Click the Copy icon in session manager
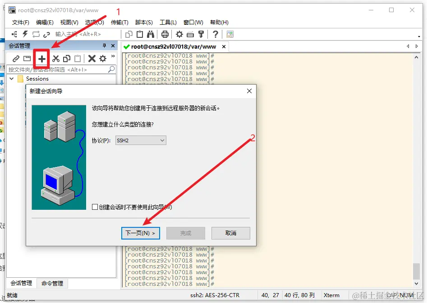The height and width of the screenshot is (303, 427). [67, 59]
